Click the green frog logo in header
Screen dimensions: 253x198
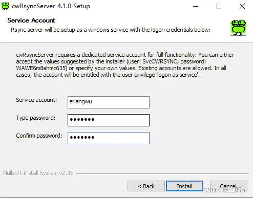point(238,28)
